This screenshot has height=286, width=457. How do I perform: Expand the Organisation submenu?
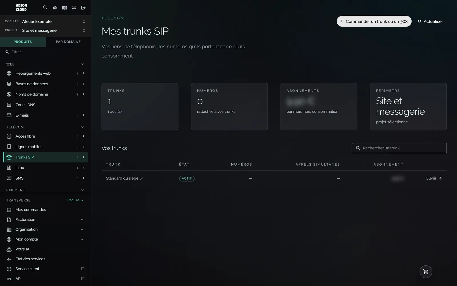pyautogui.click(x=82, y=229)
